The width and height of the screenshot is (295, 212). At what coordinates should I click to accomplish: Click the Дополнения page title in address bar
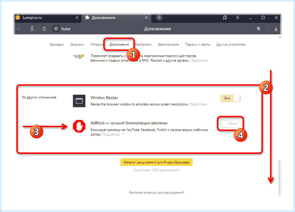point(157,29)
